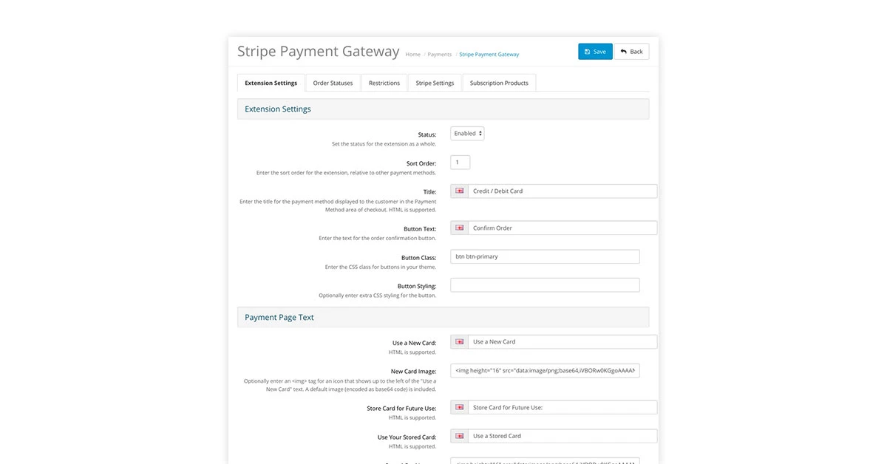Click the Button Class text field

coord(545,256)
